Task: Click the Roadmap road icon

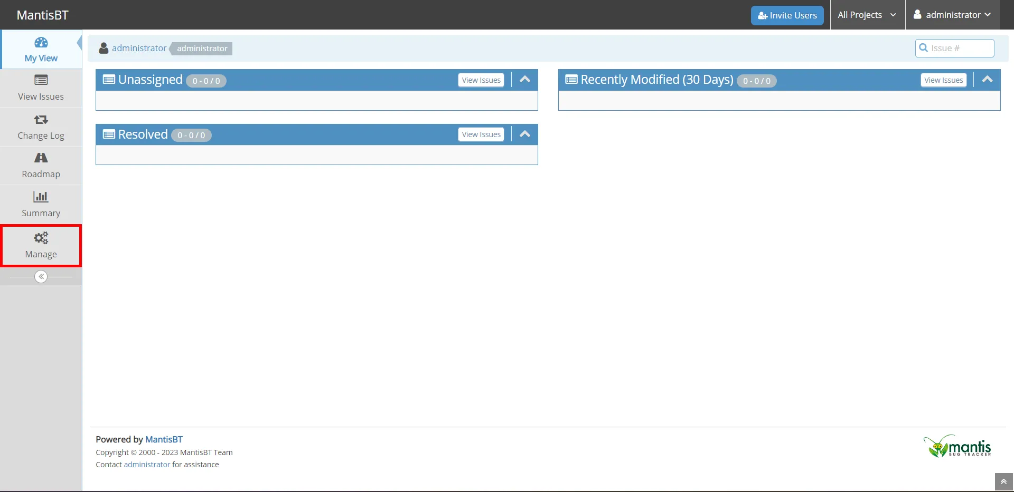Action: (x=41, y=158)
